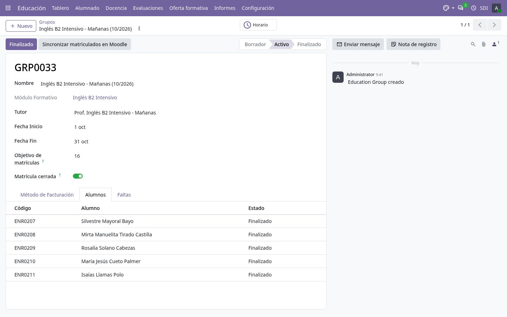
Task: Set status to Borrador
Action: (255, 44)
